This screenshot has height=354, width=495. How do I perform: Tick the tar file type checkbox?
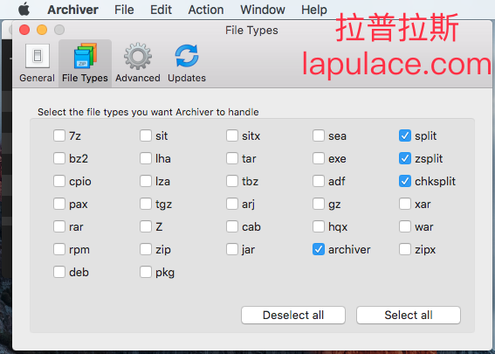[232, 158]
